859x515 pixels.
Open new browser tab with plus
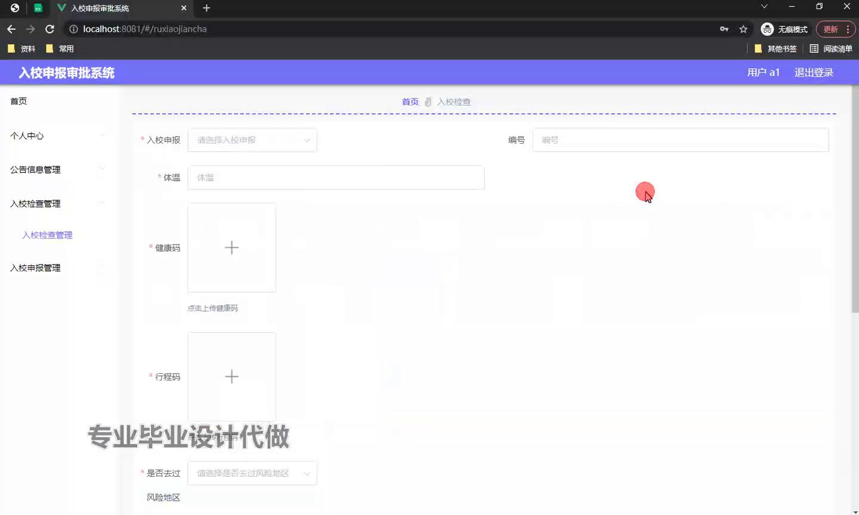point(206,8)
